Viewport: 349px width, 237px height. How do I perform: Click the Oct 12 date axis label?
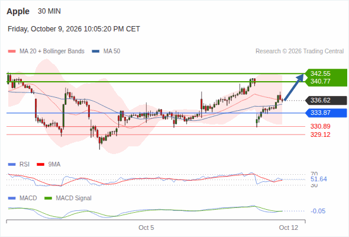(x=289, y=228)
